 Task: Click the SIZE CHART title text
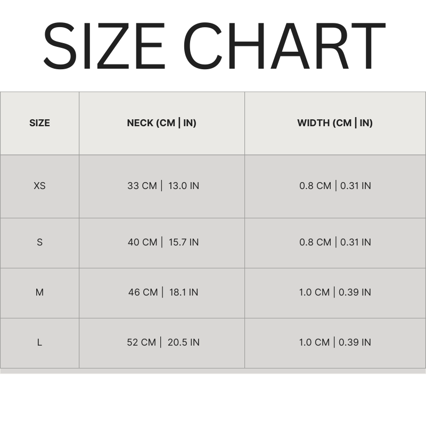tap(213, 46)
